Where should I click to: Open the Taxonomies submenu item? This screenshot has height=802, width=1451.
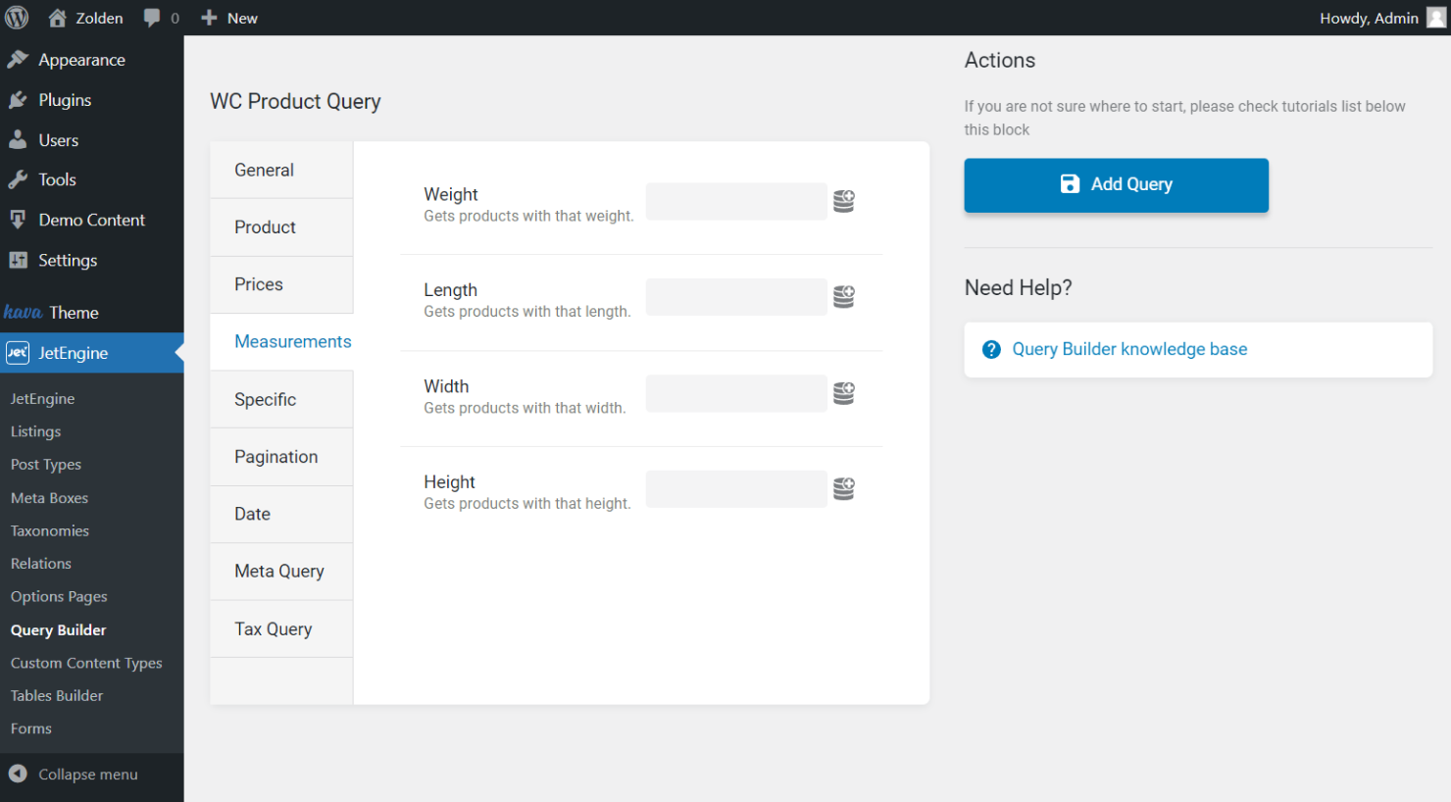coord(50,530)
